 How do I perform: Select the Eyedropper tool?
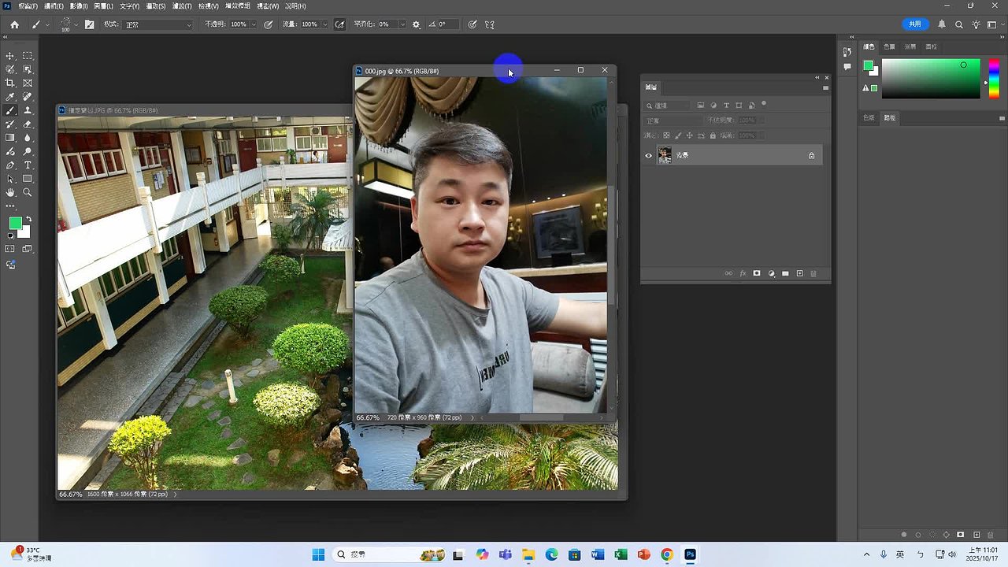[10, 97]
